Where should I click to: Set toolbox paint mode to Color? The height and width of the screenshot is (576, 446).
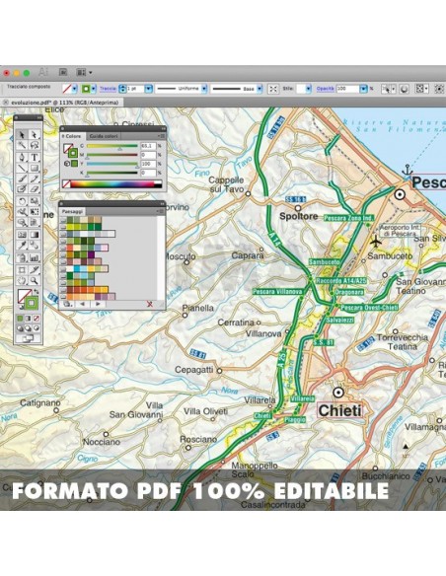(x=21, y=319)
